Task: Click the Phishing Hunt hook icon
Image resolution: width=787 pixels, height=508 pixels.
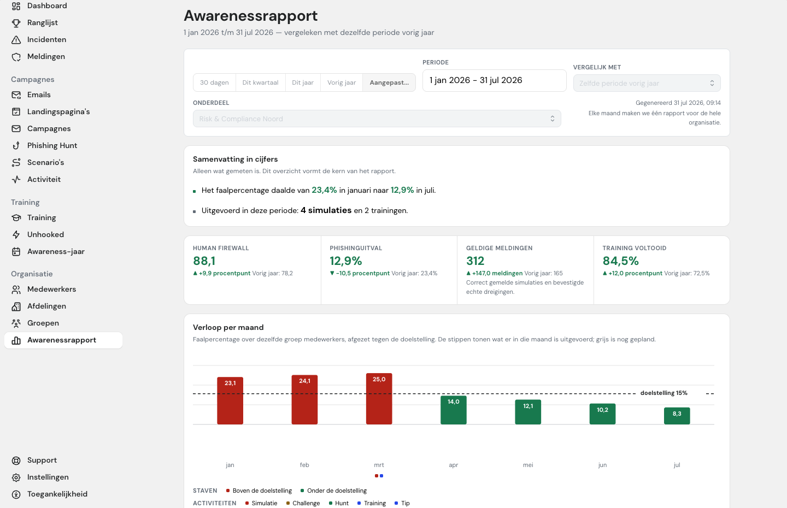Action: 16,146
